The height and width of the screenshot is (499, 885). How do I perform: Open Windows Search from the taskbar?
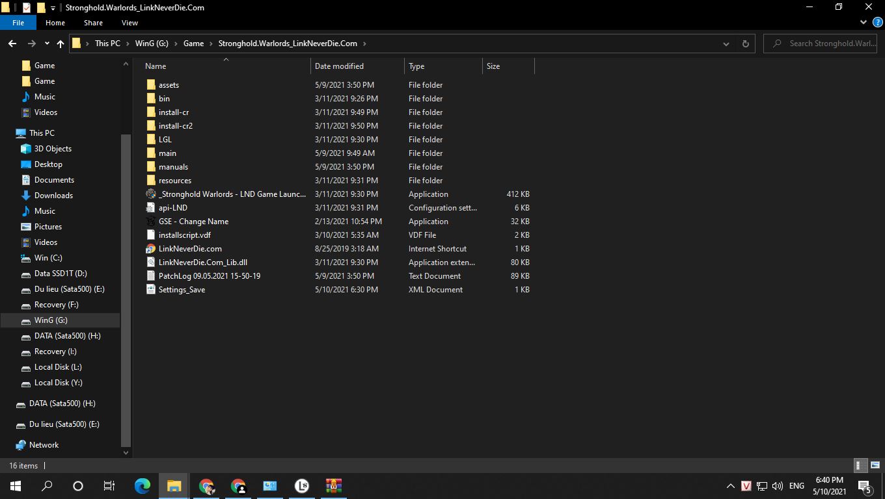click(46, 485)
